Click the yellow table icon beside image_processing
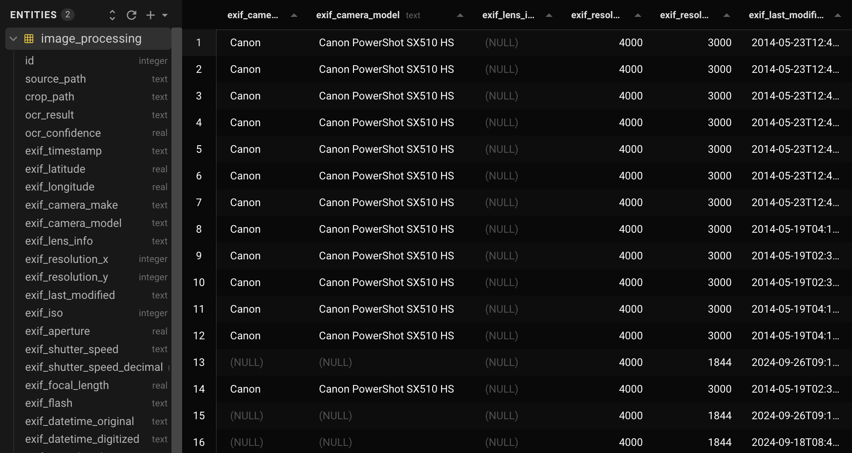The width and height of the screenshot is (852, 453). point(28,39)
